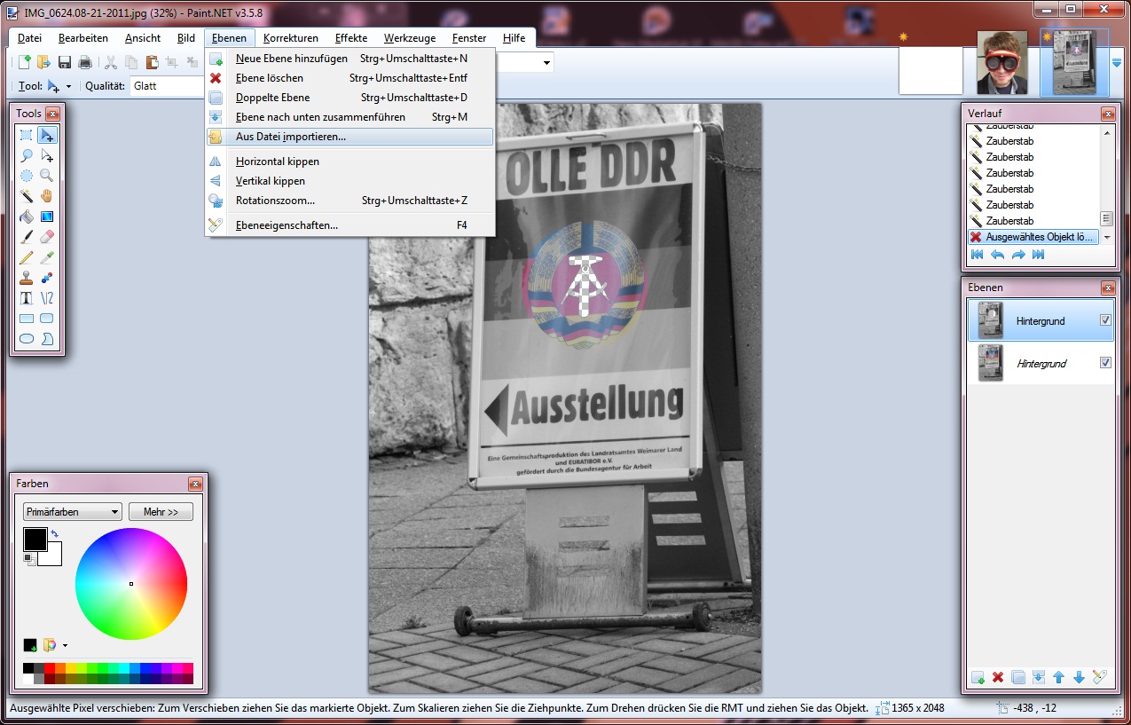The width and height of the screenshot is (1131, 725).
Task: Click the Print toolbar icon
Action: pyautogui.click(x=85, y=62)
